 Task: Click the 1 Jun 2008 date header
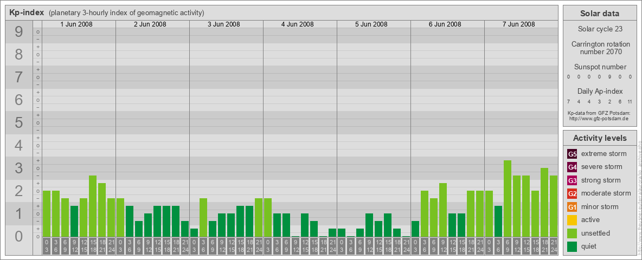tap(76, 24)
